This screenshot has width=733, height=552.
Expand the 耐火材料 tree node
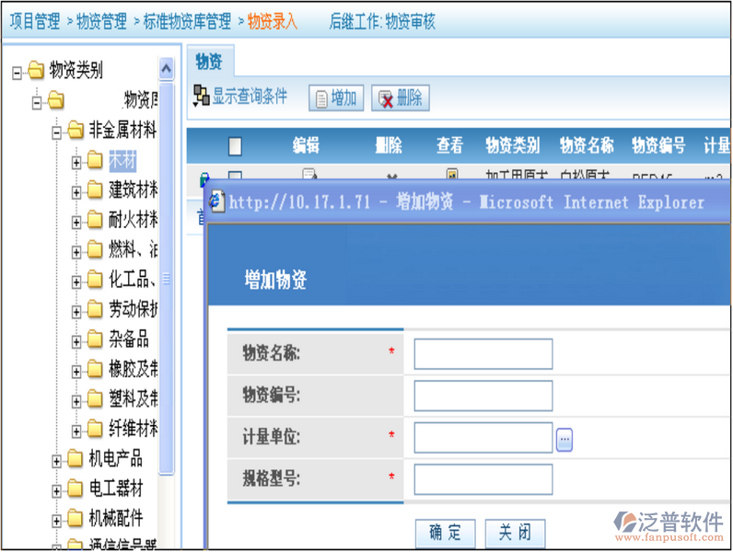[x=76, y=221]
